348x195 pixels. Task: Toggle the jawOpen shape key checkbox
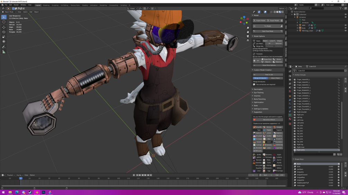point(338,169)
